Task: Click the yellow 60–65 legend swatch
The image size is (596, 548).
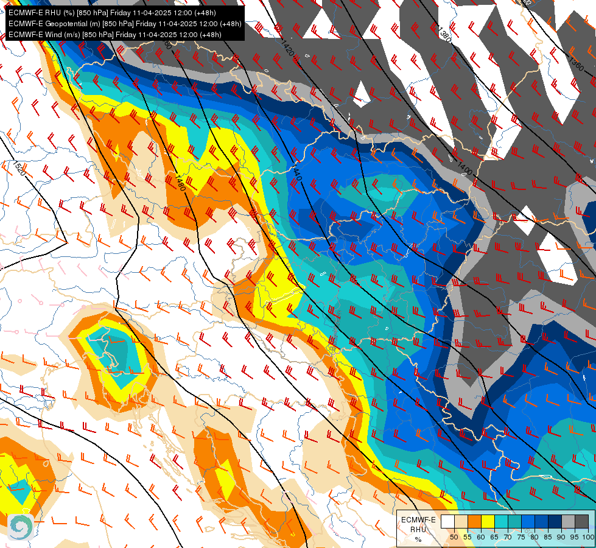Action: 488,521
